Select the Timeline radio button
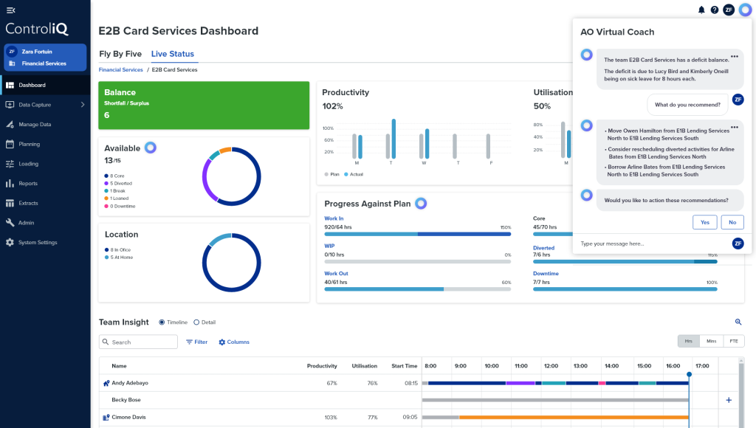 (x=162, y=322)
